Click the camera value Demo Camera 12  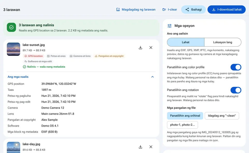coord(53,108)
